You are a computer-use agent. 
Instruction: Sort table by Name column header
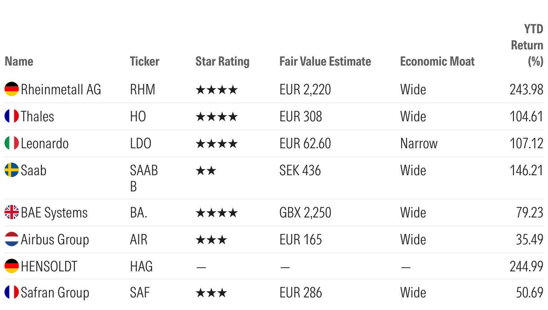point(19,62)
